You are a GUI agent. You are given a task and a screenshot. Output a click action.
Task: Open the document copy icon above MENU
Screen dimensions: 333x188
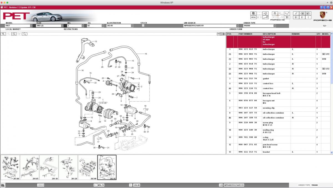[253, 13]
